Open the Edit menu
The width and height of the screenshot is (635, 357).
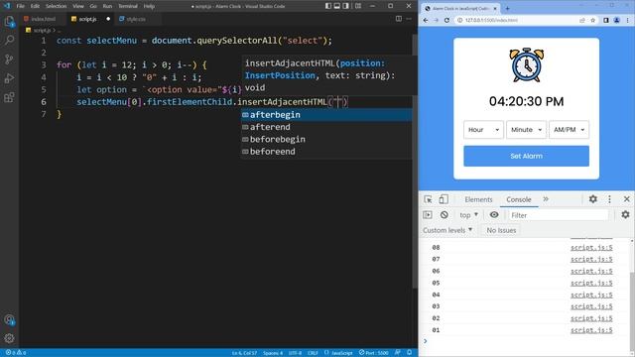[35, 6]
